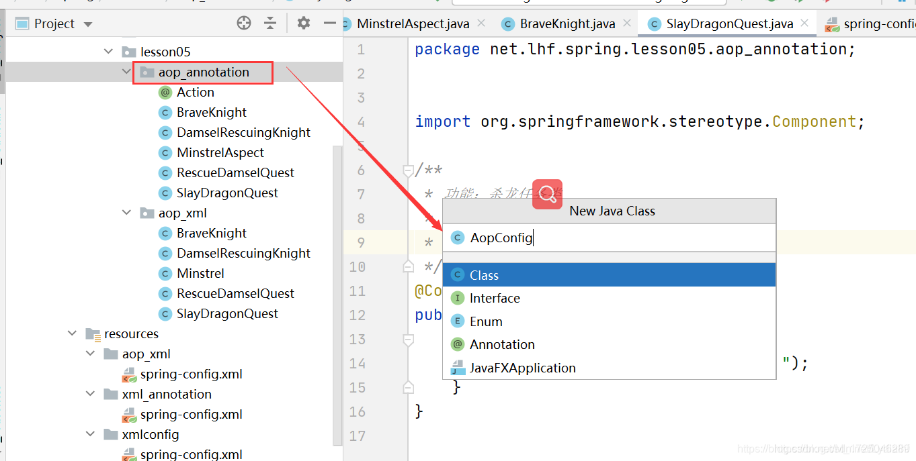
Task: Choose Enum in New Java Class popup
Action: 609,321
